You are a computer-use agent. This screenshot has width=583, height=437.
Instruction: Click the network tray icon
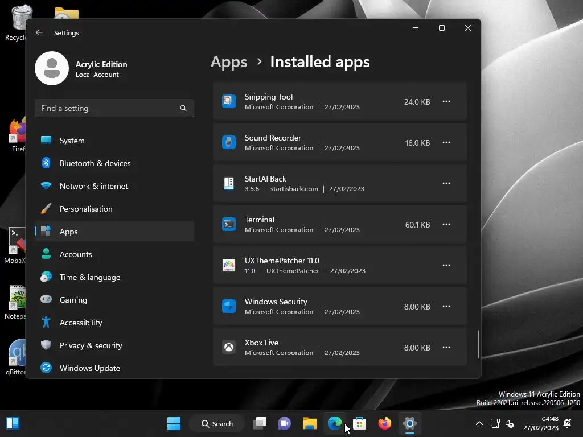point(495,423)
